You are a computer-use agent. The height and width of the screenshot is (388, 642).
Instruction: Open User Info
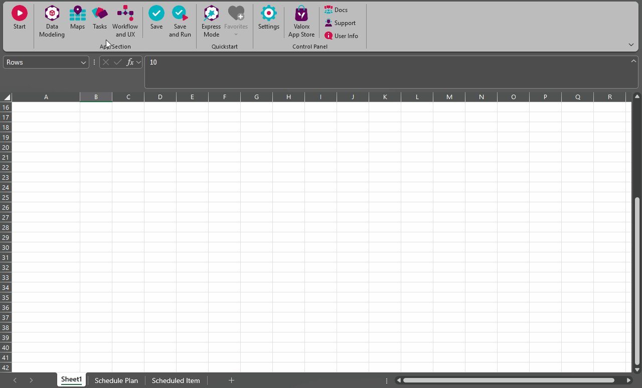point(341,36)
